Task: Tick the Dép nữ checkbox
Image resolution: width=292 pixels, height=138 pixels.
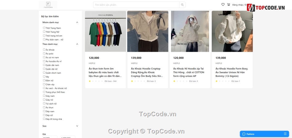Action: [44, 115]
